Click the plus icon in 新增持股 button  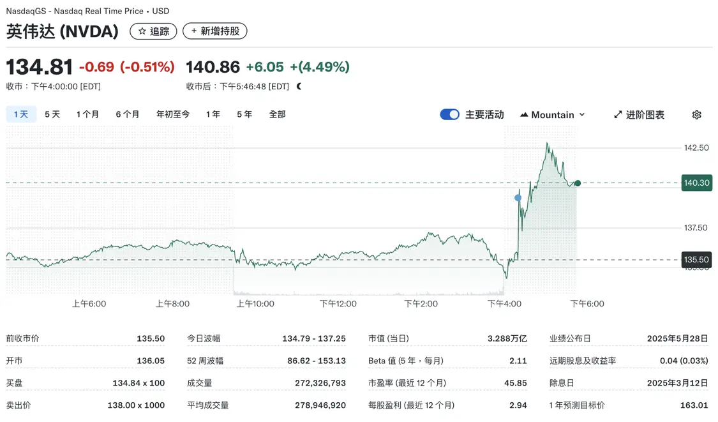(x=194, y=31)
